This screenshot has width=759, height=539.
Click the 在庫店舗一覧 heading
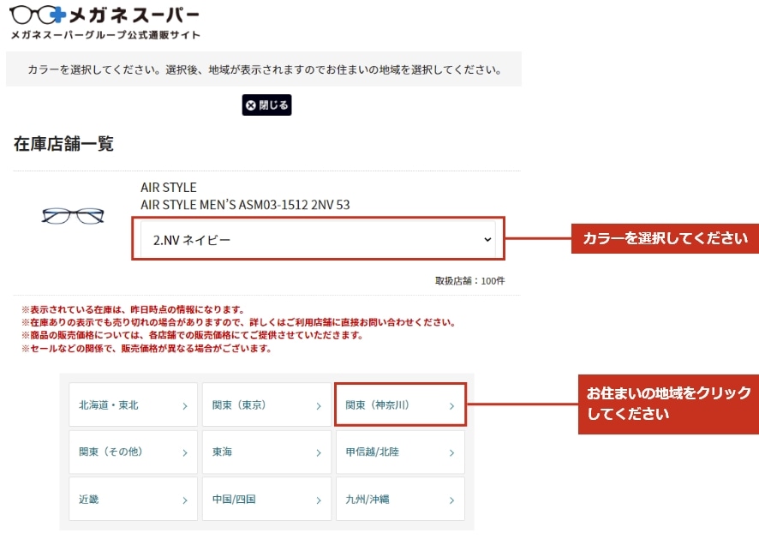tap(63, 144)
